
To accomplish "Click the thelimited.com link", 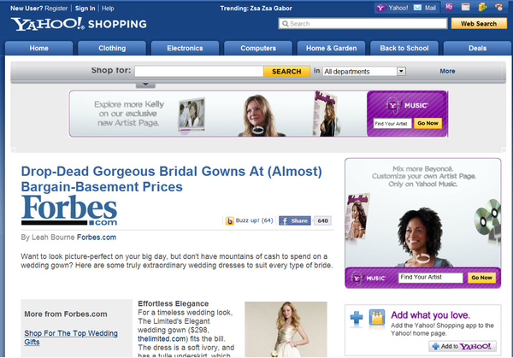I will 162,338.
